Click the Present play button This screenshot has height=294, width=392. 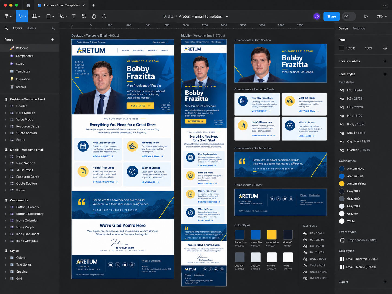tap(366, 16)
